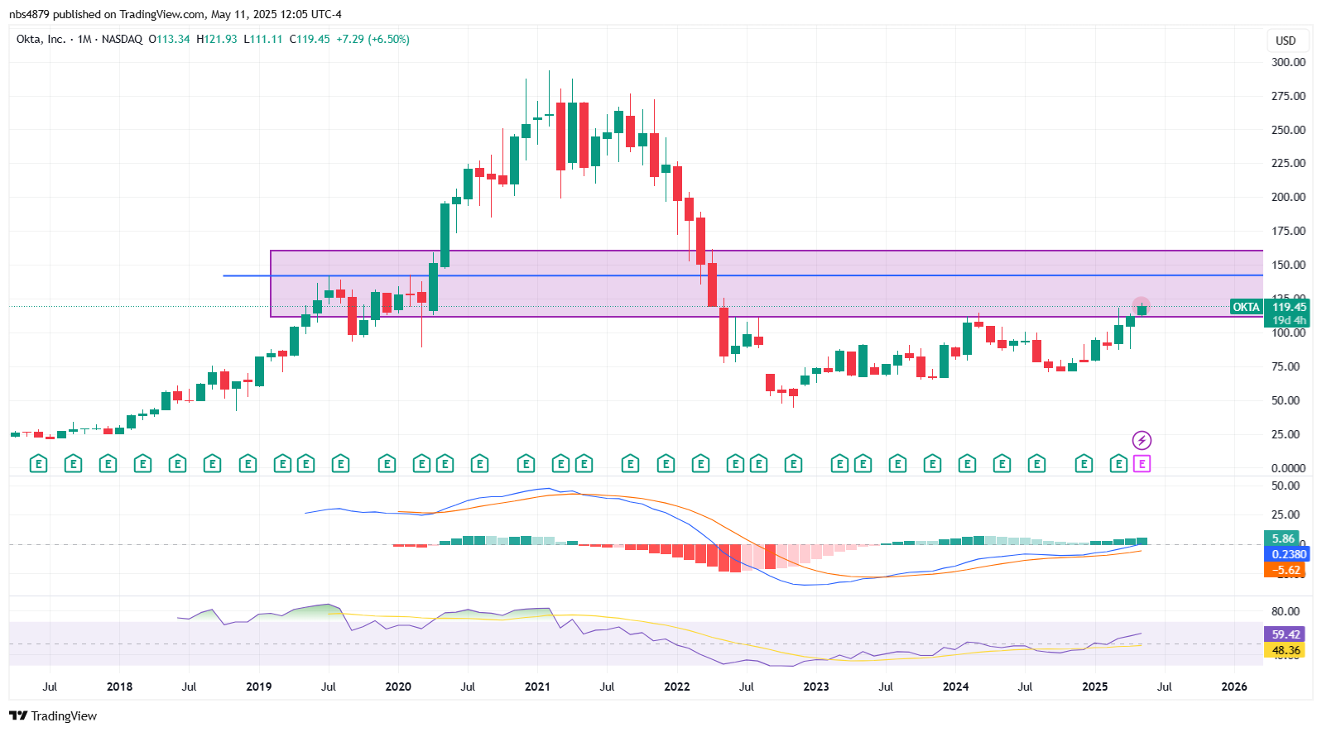Image resolution: width=1322 pixels, height=732 pixels.
Task: Click the 2026 time axis label
Action: [1234, 687]
